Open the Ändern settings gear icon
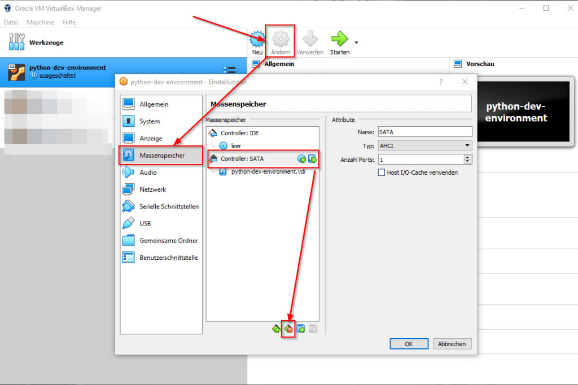Screen dimensions: 578x385 tap(280, 37)
